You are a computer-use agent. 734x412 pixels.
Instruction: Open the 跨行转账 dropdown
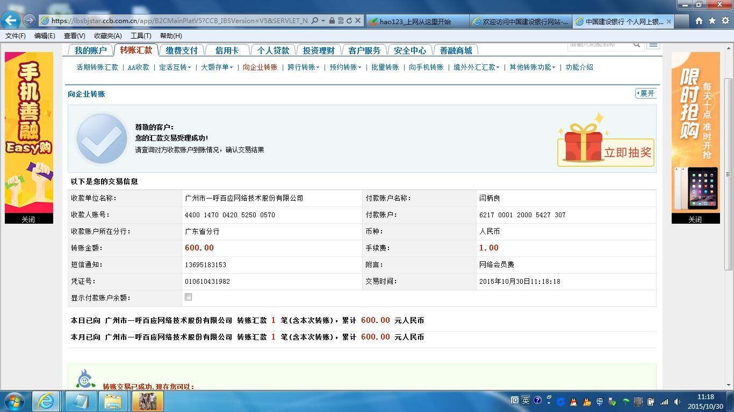[303, 68]
